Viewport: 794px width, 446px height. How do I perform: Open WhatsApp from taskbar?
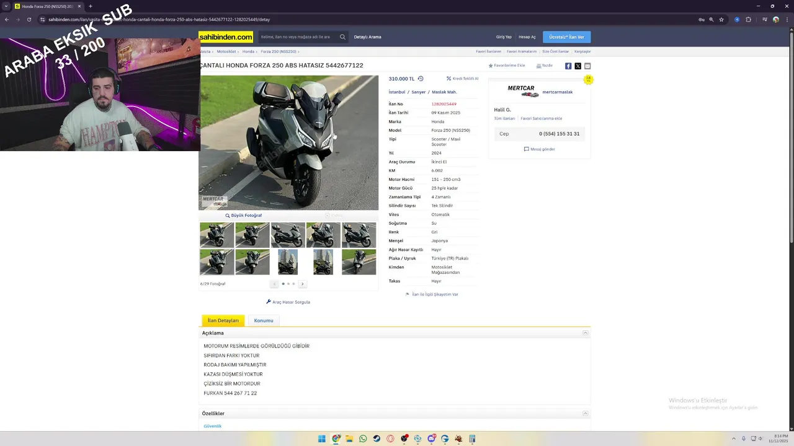363,439
